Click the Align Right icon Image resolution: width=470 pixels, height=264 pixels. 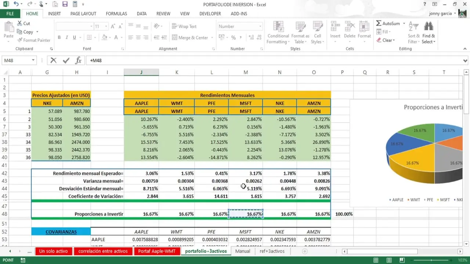tap(147, 37)
